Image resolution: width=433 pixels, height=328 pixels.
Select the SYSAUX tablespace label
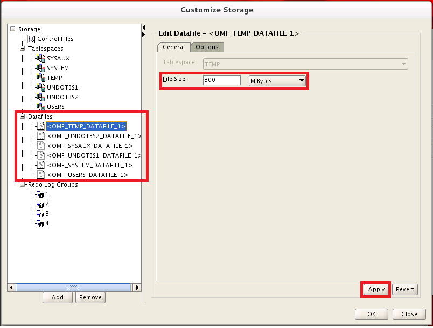58,58
